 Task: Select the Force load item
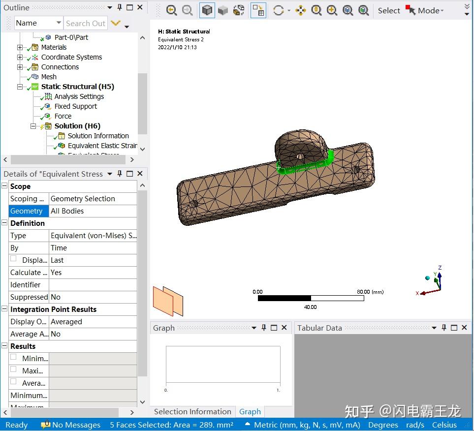click(x=63, y=116)
